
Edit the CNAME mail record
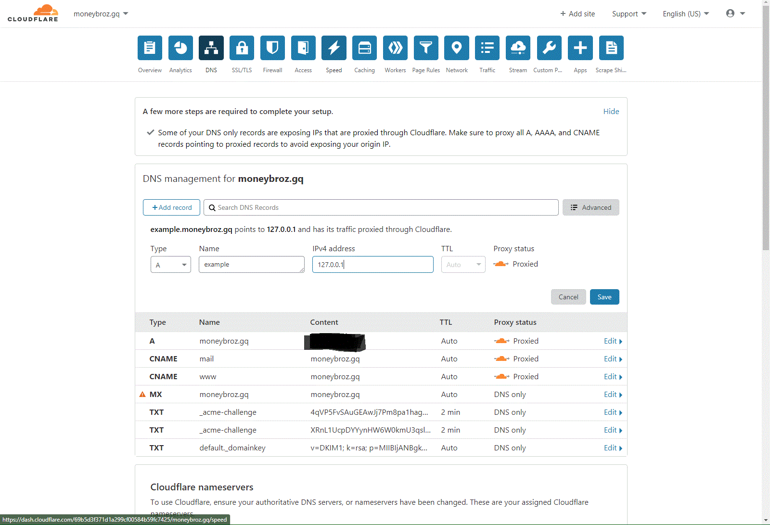click(613, 359)
